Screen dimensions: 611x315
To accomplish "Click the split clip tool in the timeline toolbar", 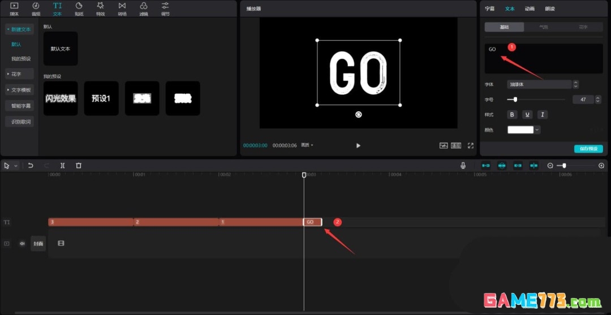I will pos(62,165).
